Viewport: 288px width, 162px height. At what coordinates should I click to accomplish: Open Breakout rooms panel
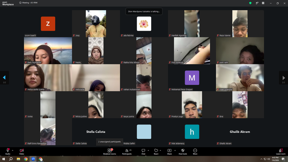tap(110, 151)
